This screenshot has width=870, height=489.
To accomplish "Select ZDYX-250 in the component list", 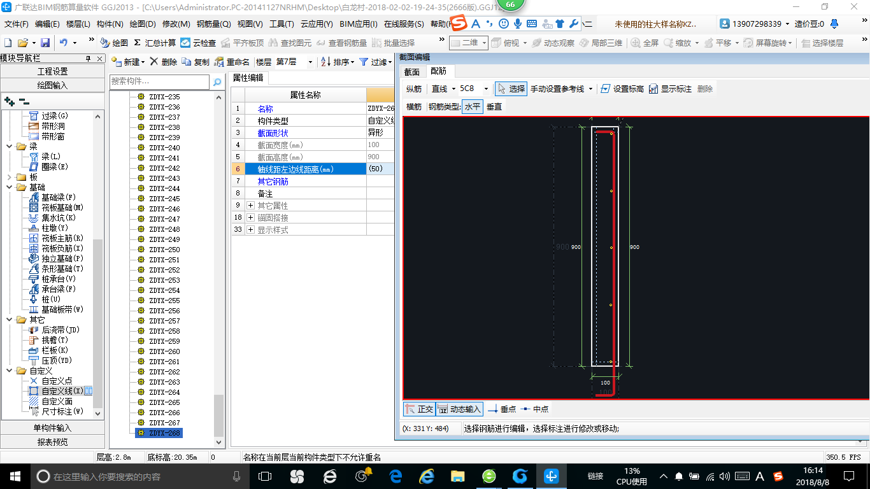I will [x=164, y=250].
